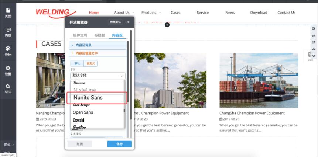
Task: Click the 保存 (Save) button
Action: click(119, 144)
